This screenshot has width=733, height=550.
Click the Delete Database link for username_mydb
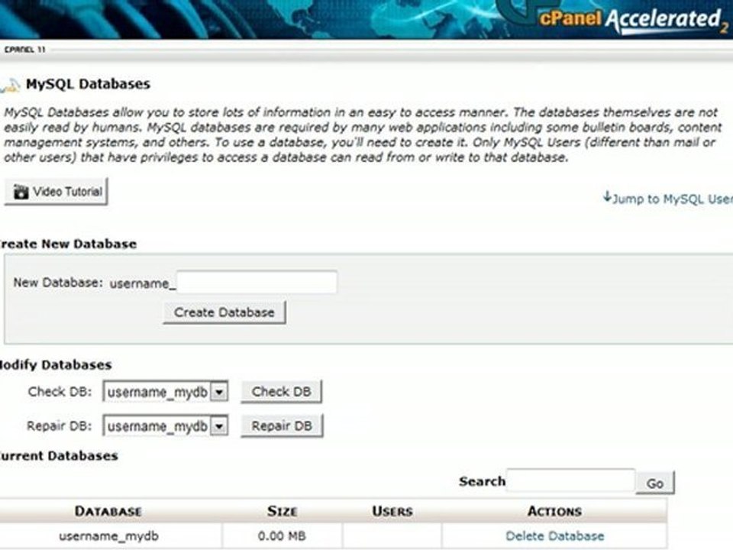[x=555, y=536]
